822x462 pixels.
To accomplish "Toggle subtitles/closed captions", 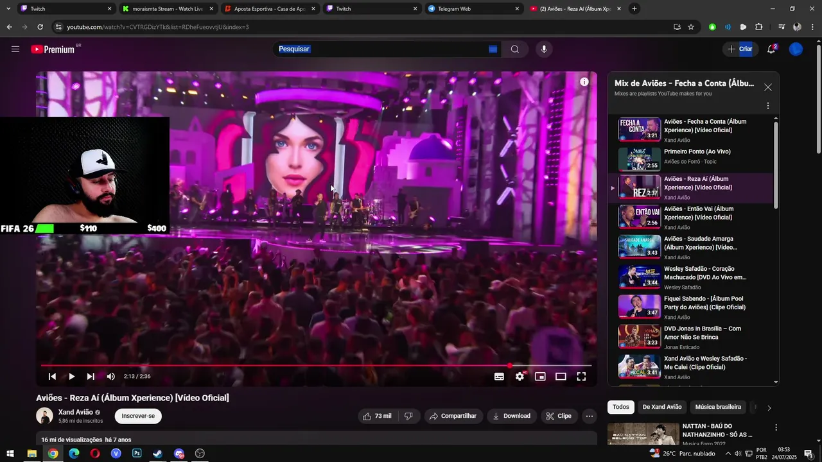I will coord(499,377).
